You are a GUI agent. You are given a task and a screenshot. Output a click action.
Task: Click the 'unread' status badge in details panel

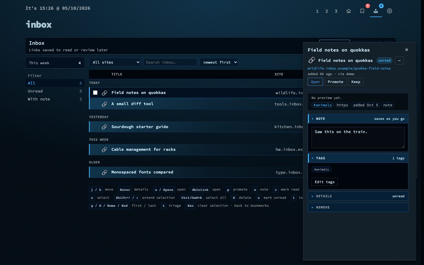click(385, 60)
